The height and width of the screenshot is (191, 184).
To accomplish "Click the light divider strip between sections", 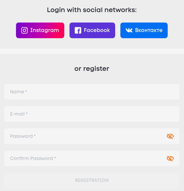I will 92,51.
